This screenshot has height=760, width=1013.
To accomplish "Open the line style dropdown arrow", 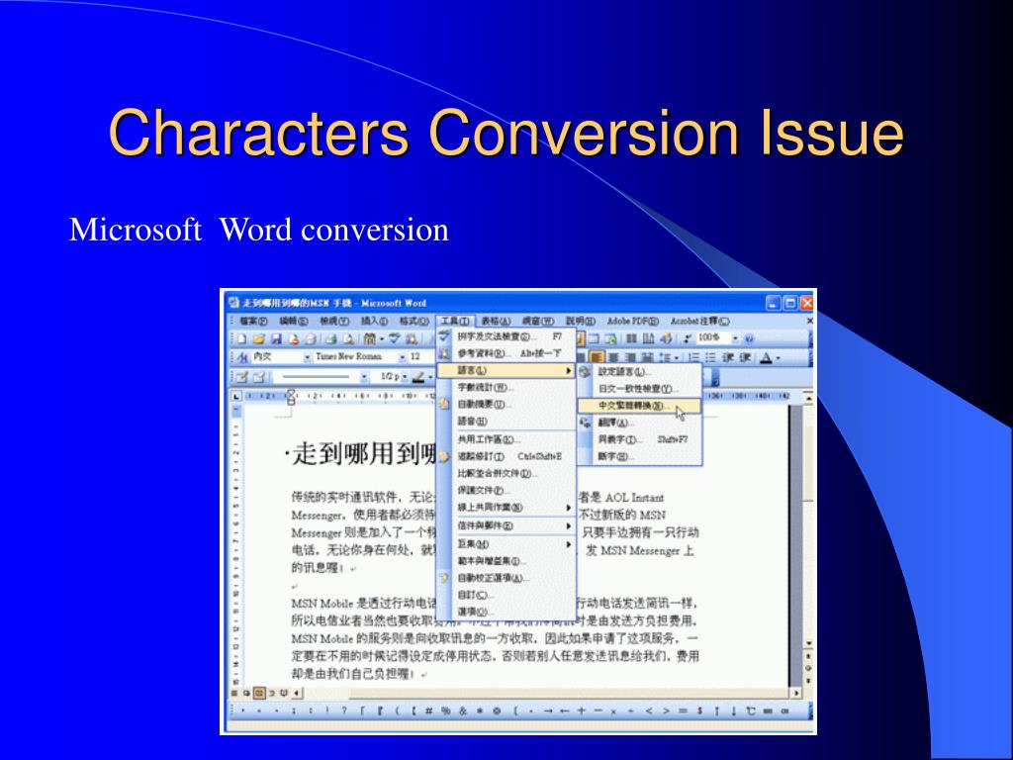I will click(364, 377).
